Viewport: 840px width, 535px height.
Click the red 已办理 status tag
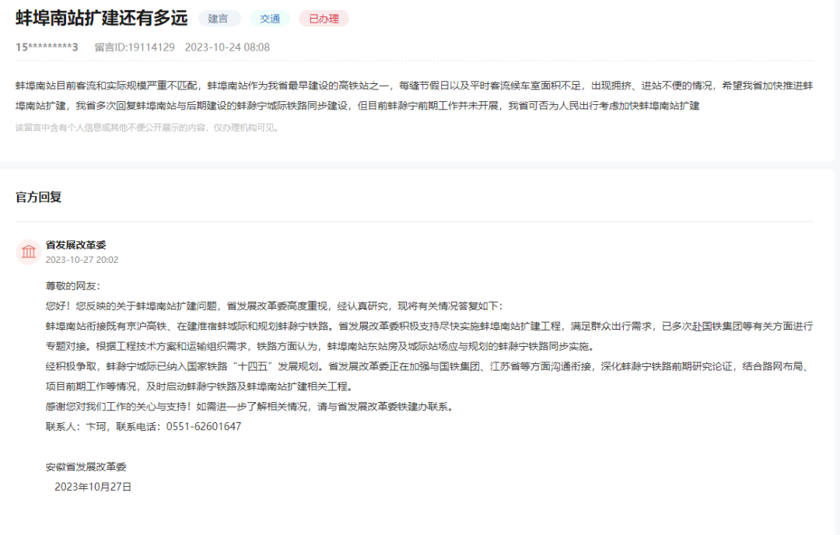(x=324, y=19)
